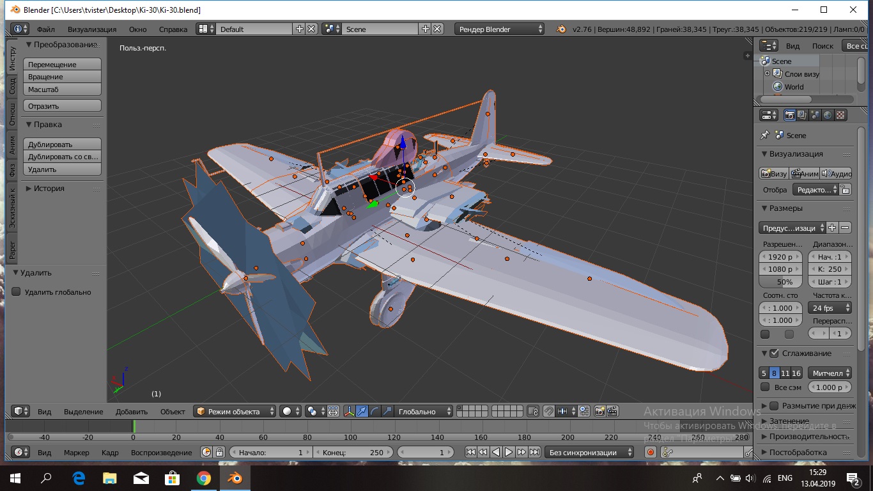The width and height of the screenshot is (873, 491).
Task: Open the Добавить menu in the viewport header
Action: (132, 412)
